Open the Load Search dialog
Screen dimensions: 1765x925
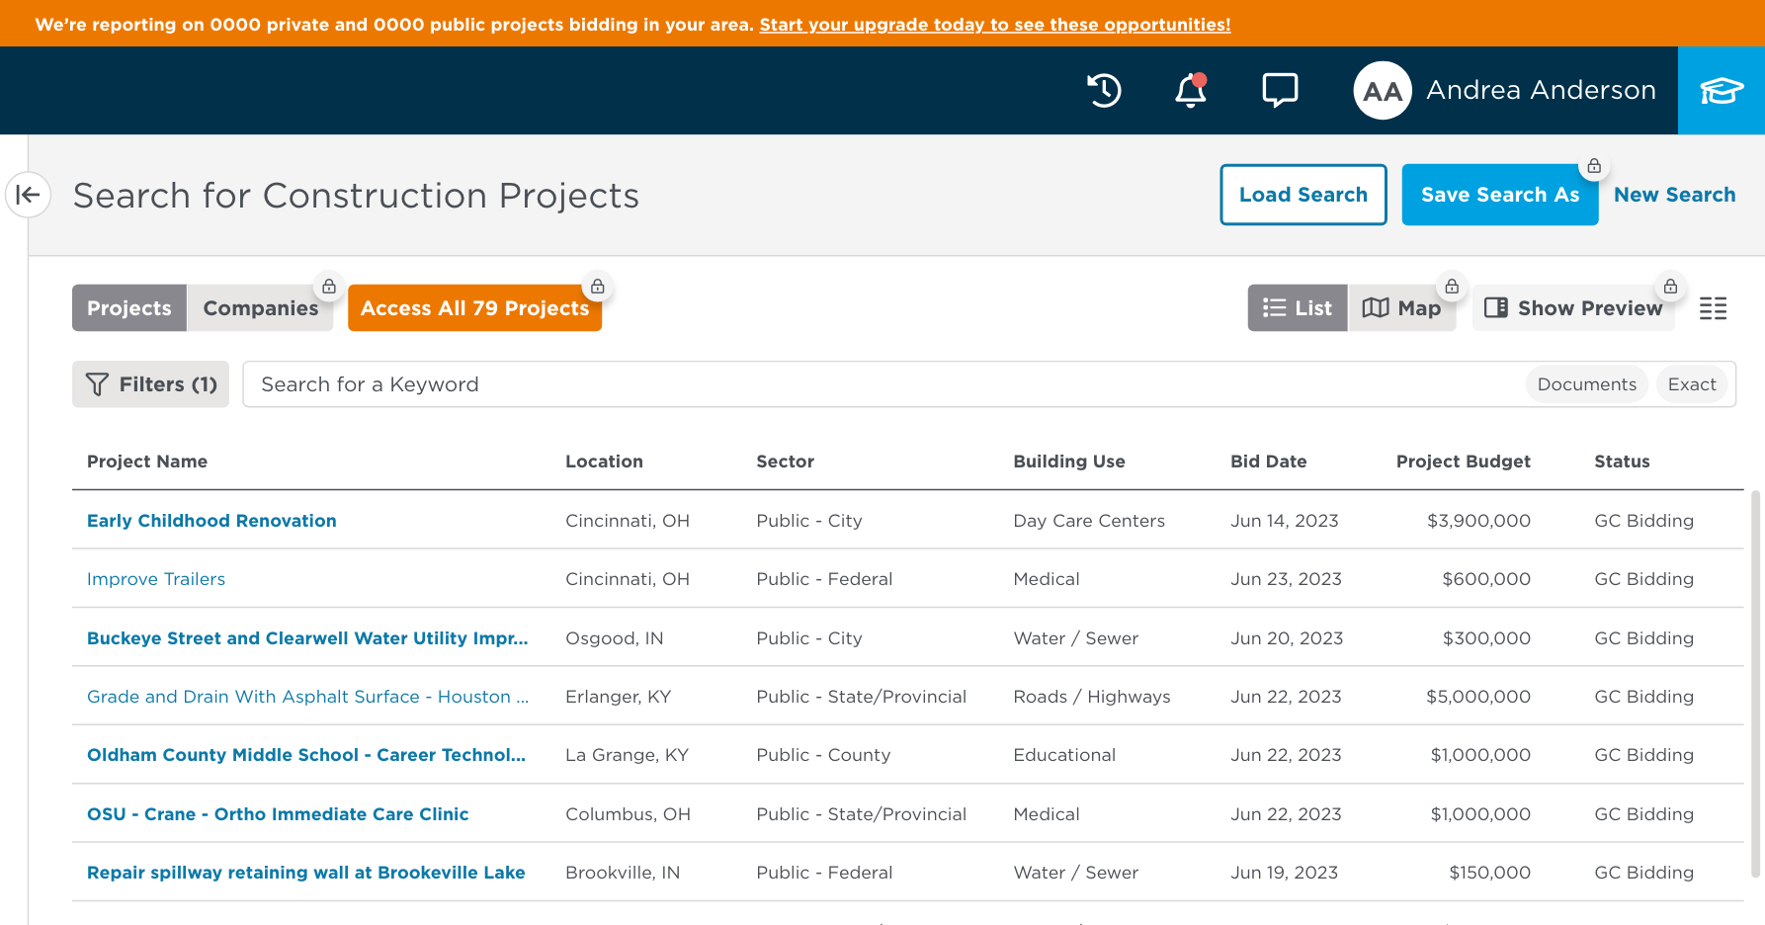[x=1303, y=195]
